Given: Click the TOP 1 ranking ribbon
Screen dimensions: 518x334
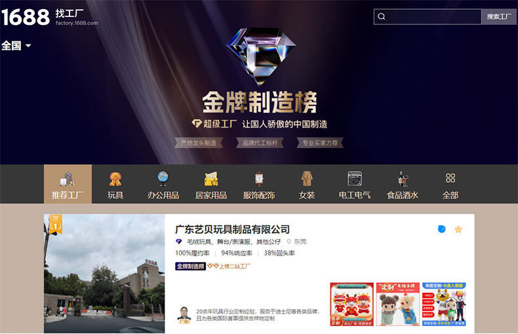Looking at the screenshot, I should pyautogui.click(x=56, y=224).
